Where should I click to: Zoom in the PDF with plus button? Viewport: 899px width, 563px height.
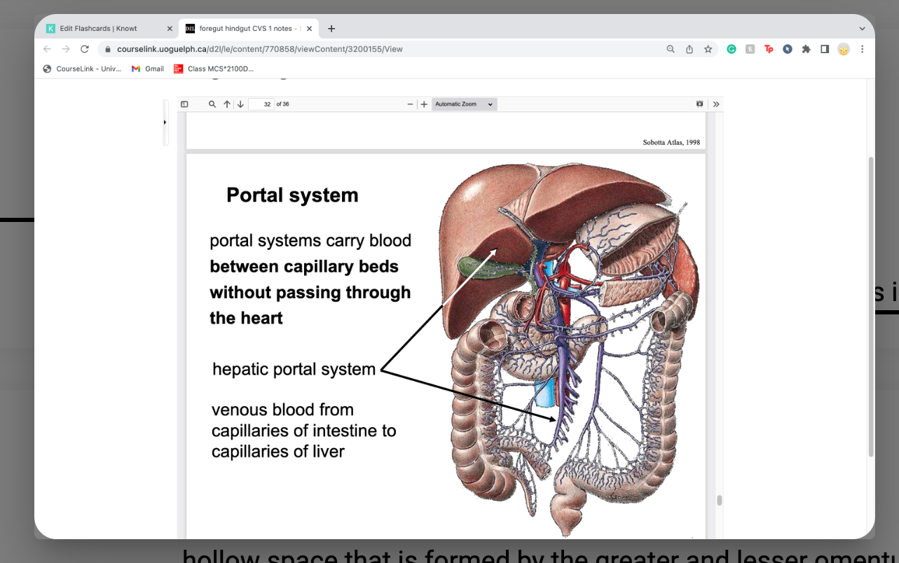424,104
